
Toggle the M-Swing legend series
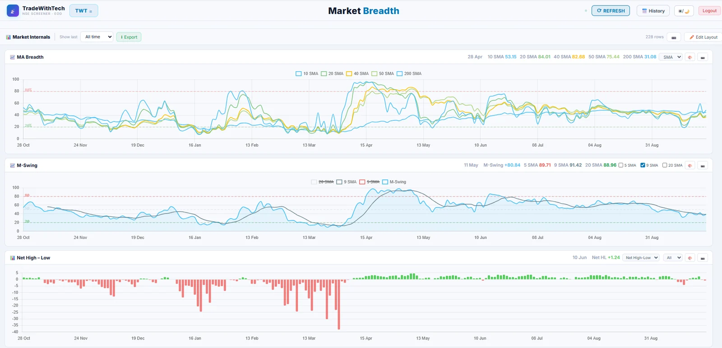tap(394, 182)
